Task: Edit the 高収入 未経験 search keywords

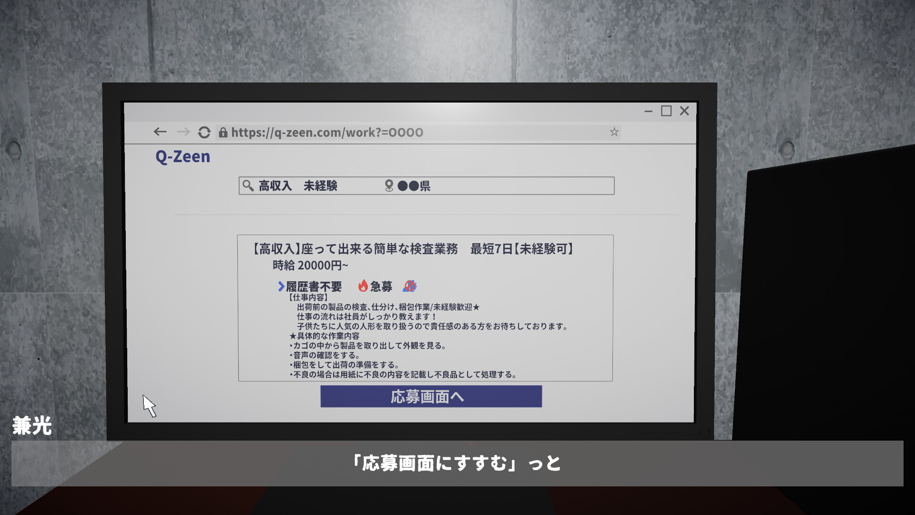Action: pyautogui.click(x=297, y=186)
